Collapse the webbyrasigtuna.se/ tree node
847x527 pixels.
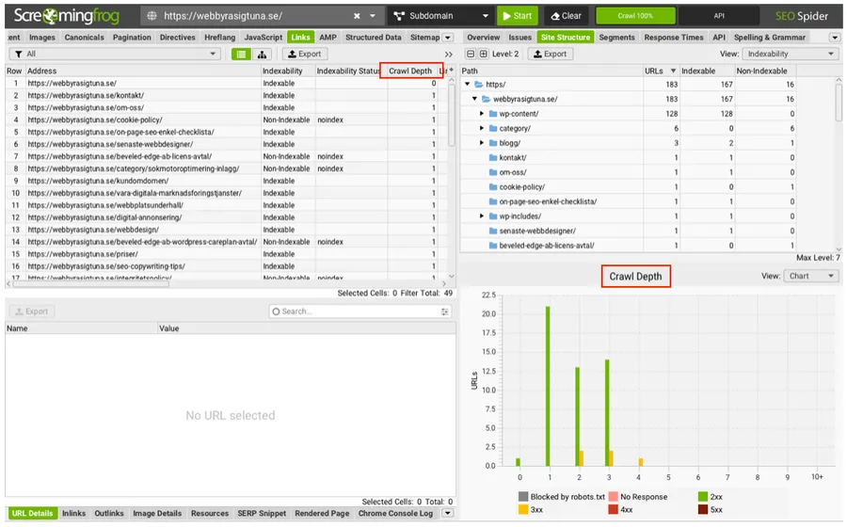tap(474, 99)
